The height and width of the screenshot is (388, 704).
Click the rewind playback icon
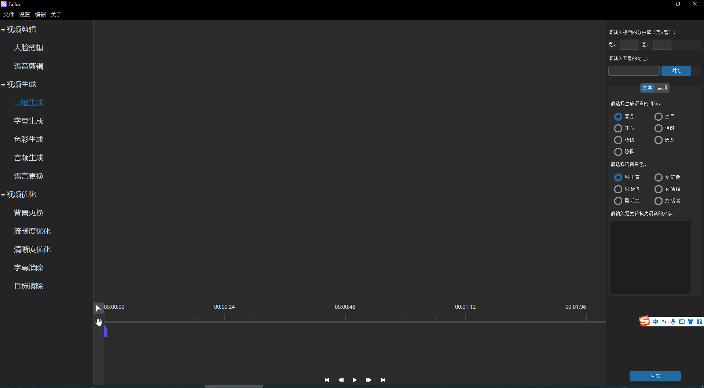click(341, 380)
